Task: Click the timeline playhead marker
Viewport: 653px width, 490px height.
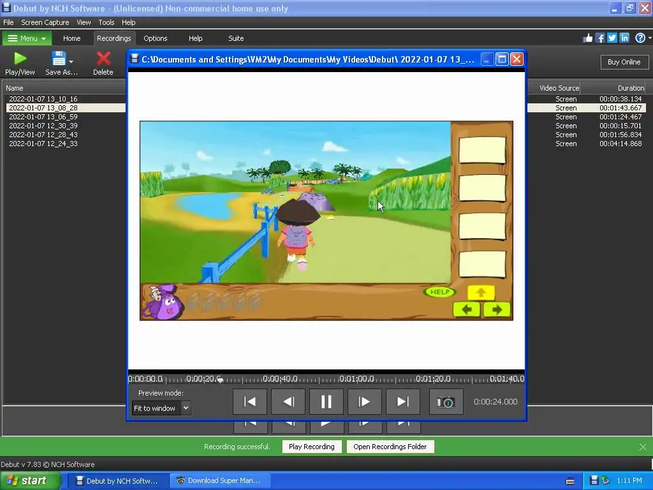Action: (x=220, y=380)
